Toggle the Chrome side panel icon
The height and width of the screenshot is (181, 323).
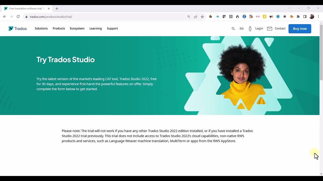coord(305,17)
